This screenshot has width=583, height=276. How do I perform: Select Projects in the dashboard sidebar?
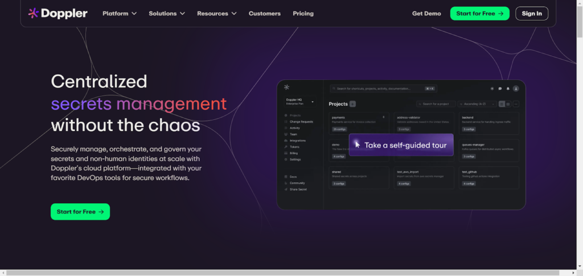coord(293,115)
